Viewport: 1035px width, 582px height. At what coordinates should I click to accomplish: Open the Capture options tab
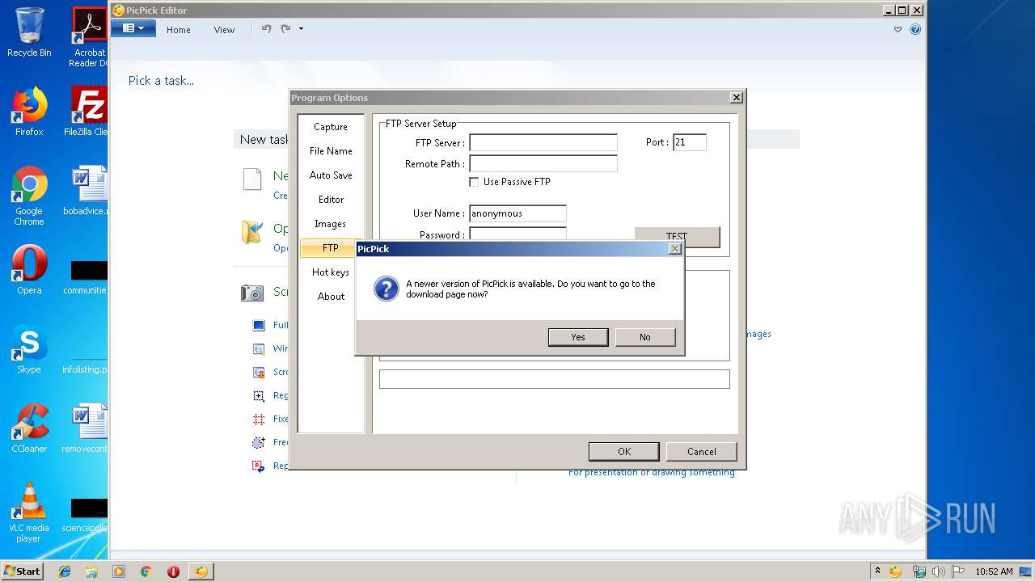pos(331,127)
